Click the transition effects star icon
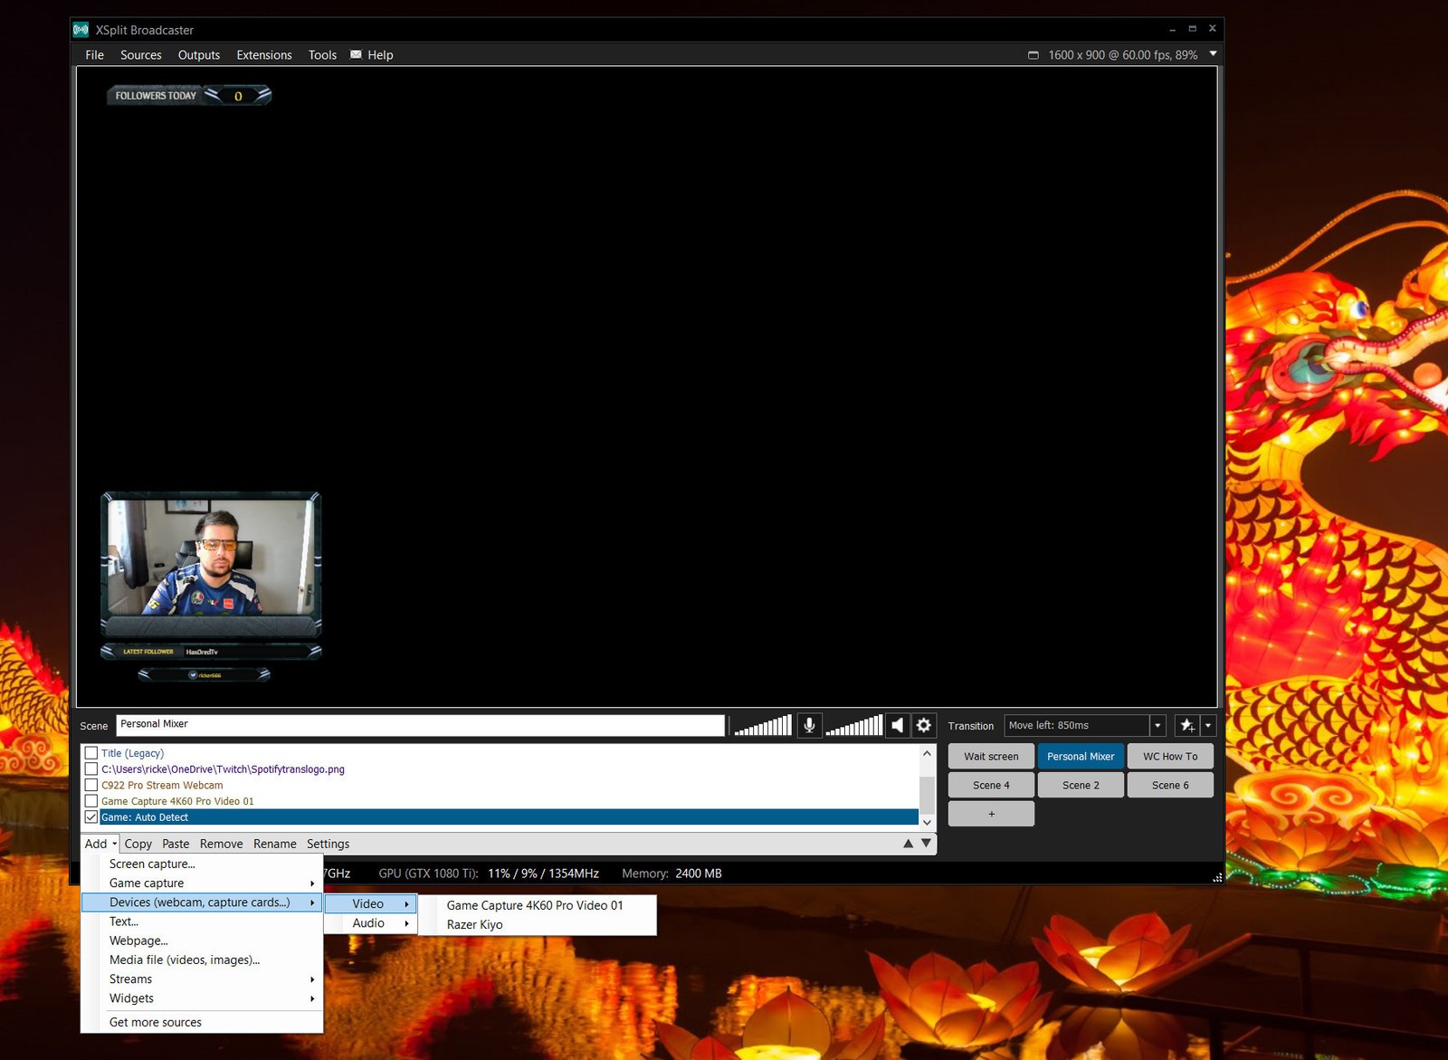 (1187, 724)
